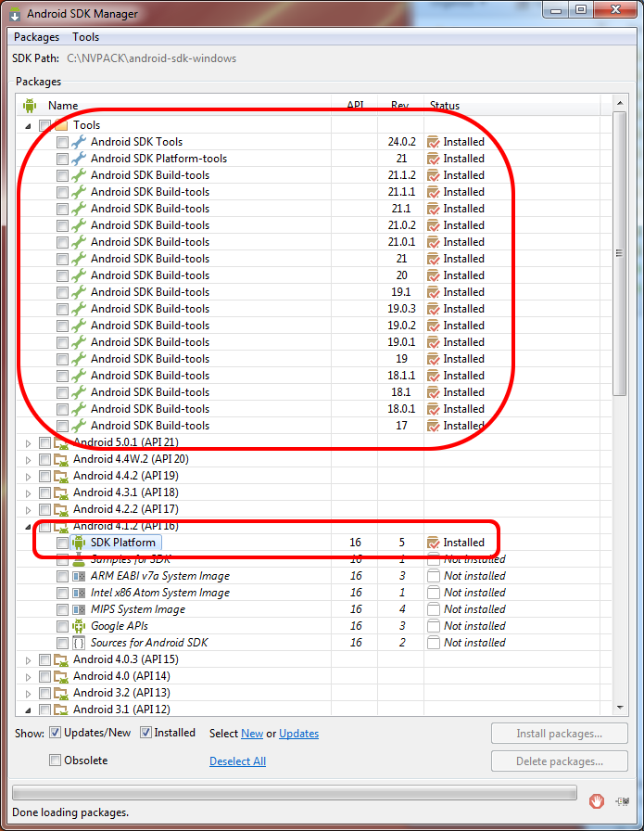Click the android icon in the Name header
The image size is (644, 831).
30,106
